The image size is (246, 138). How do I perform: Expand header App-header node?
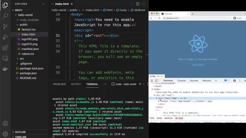[159, 101]
